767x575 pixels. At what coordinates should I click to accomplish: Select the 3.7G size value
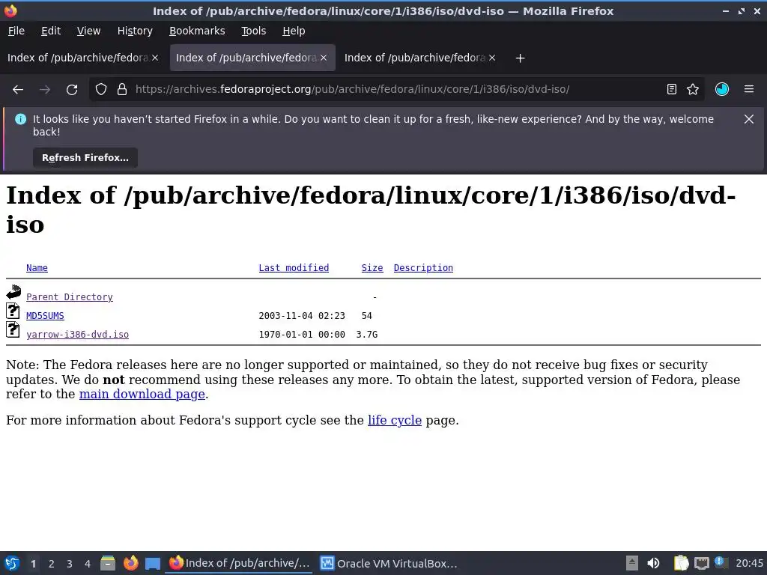367,335
